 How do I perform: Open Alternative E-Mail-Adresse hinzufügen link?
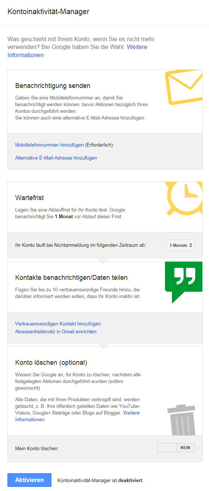pyautogui.click(x=56, y=158)
